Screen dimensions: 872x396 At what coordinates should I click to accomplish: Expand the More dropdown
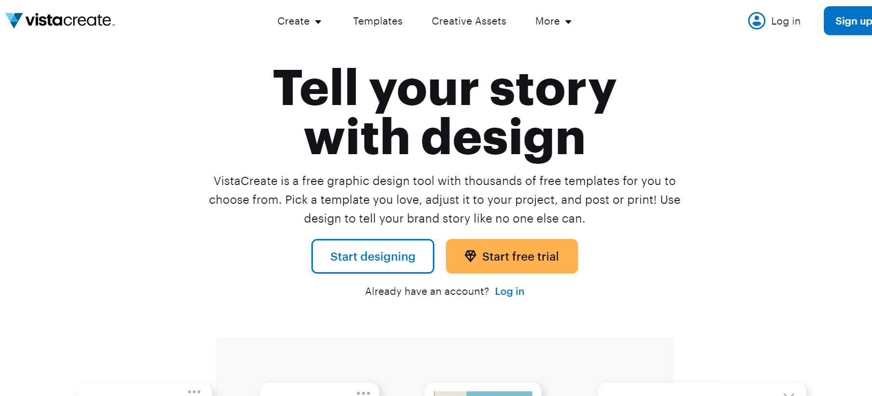point(553,21)
